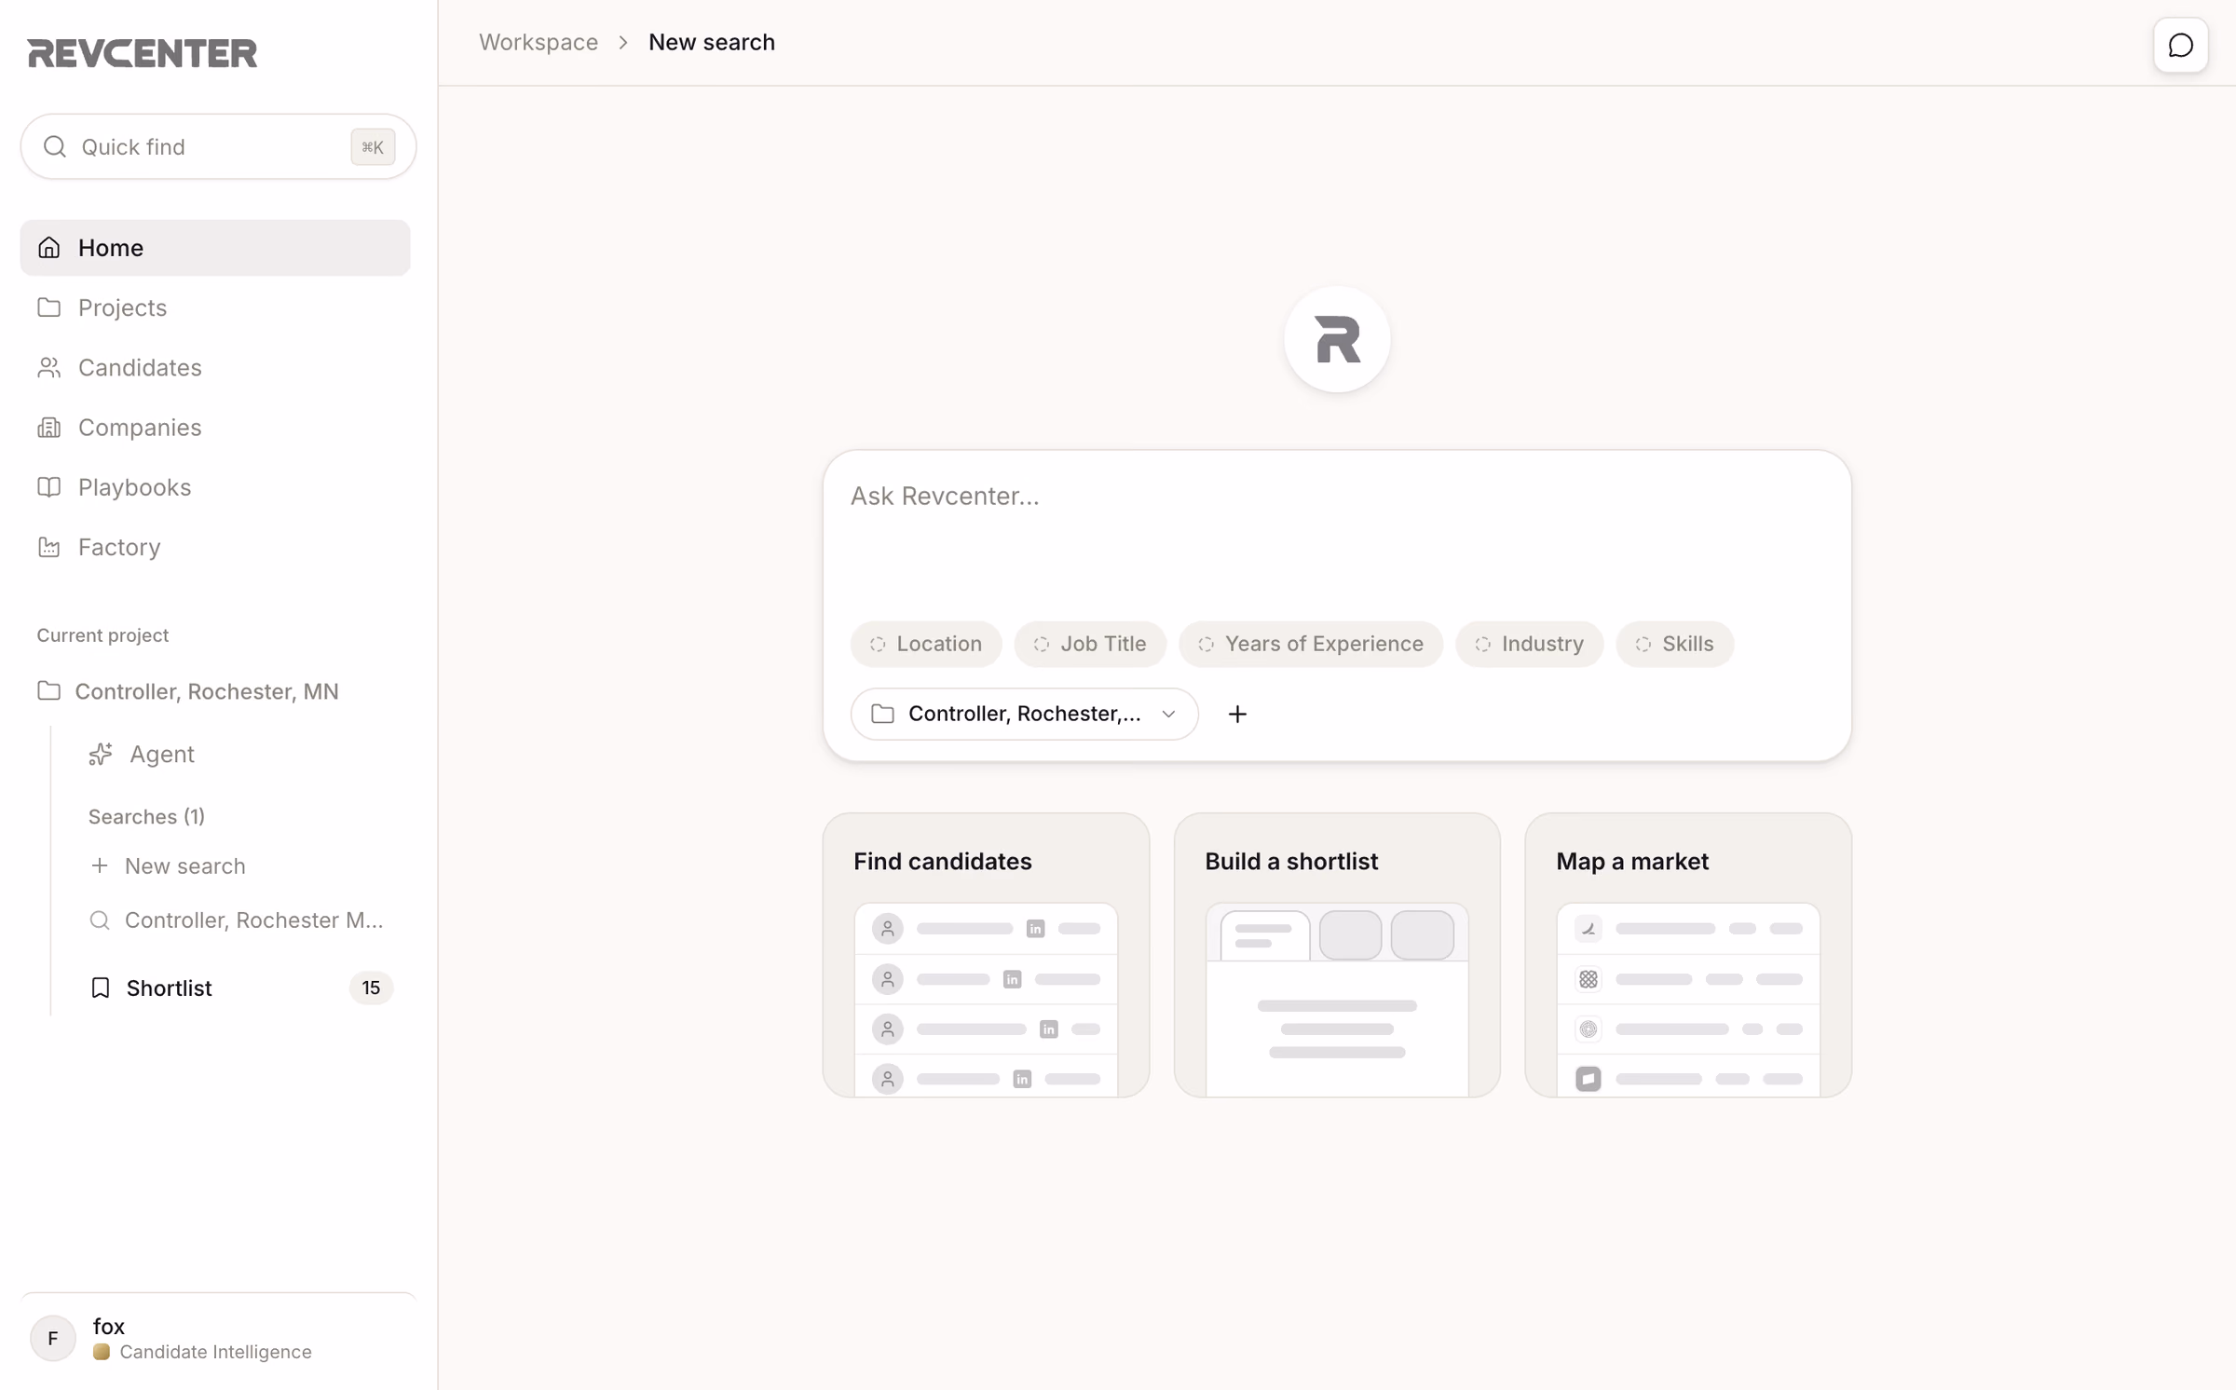Viewport: 2236px width, 1390px height.
Task: Click the New search breadcrumb
Action: 712,42
